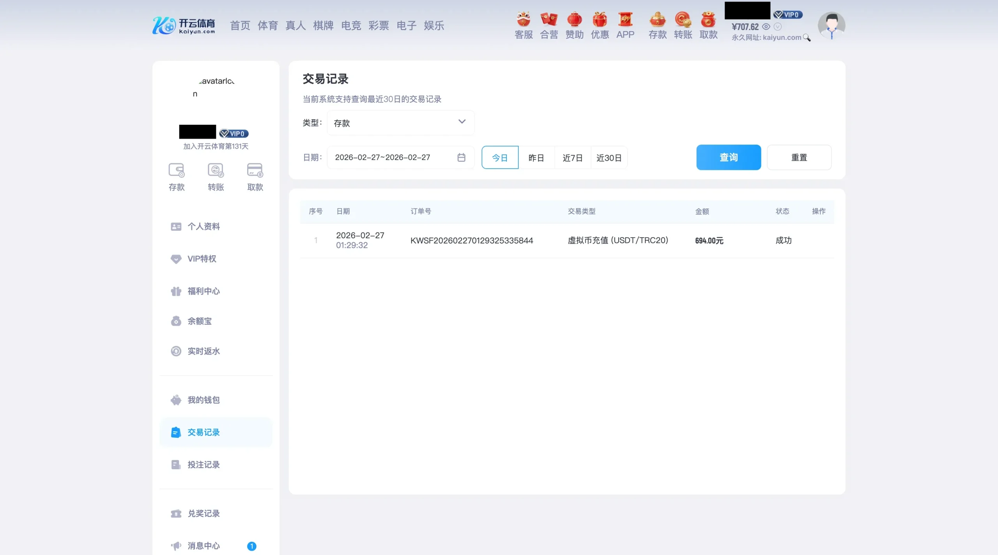Open the calendar icon in date field
Viewport: 998px width, 555px height.
point(461,157)
